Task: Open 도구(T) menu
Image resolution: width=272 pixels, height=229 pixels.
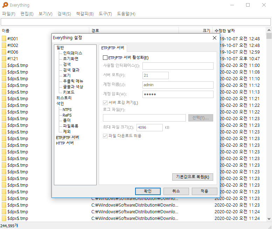Action: point(105,14)
